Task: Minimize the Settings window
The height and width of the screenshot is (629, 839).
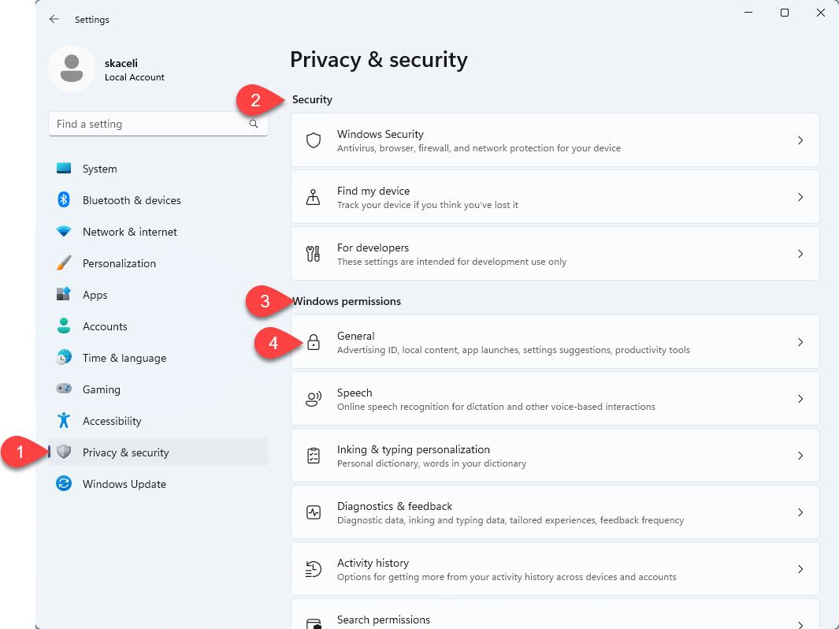Action: (x=748, y=13)
